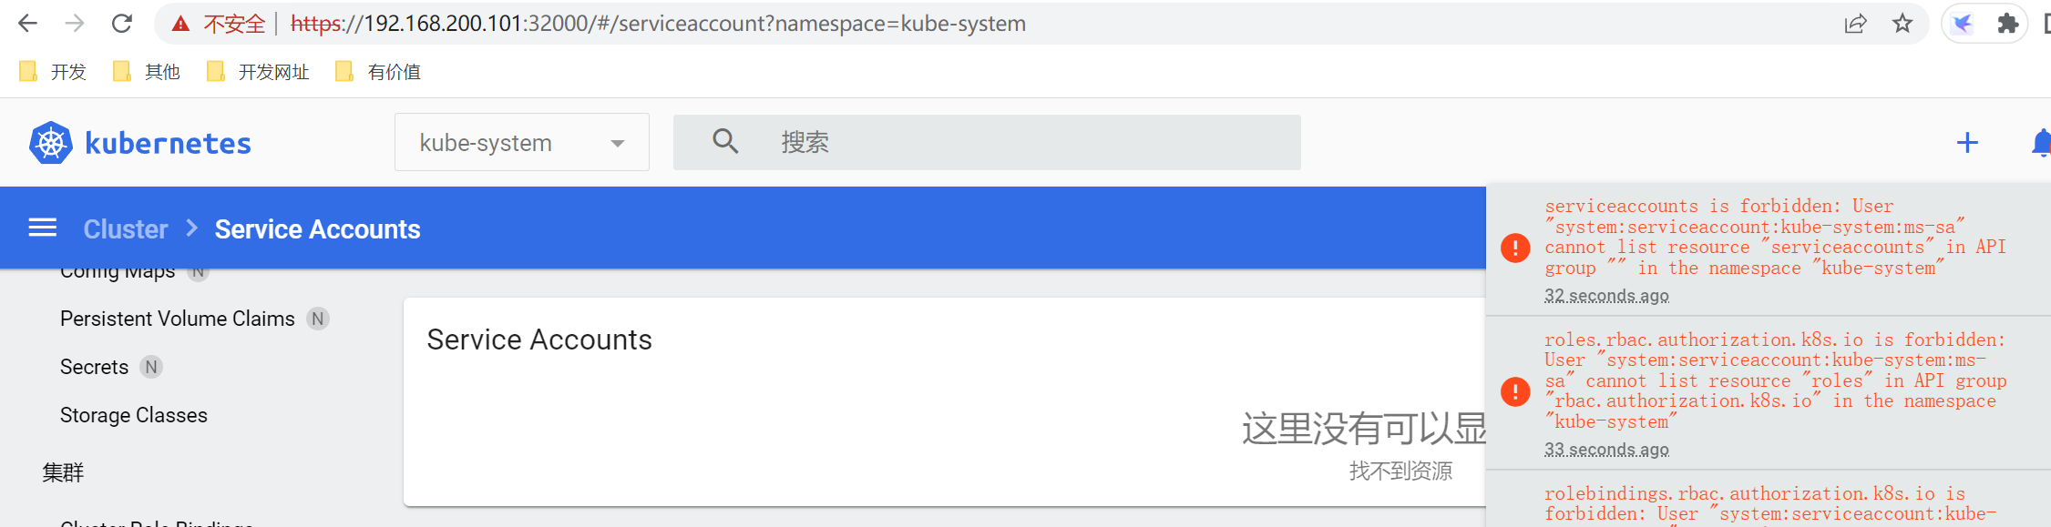Open the notifications bell

[2041, 143]
